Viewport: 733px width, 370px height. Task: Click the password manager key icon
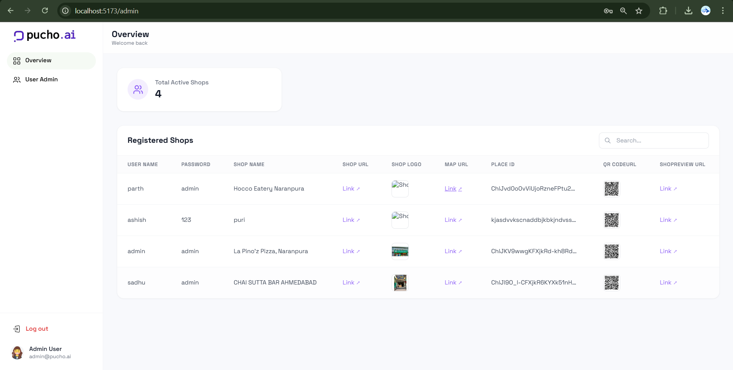(x=608, y=11)
